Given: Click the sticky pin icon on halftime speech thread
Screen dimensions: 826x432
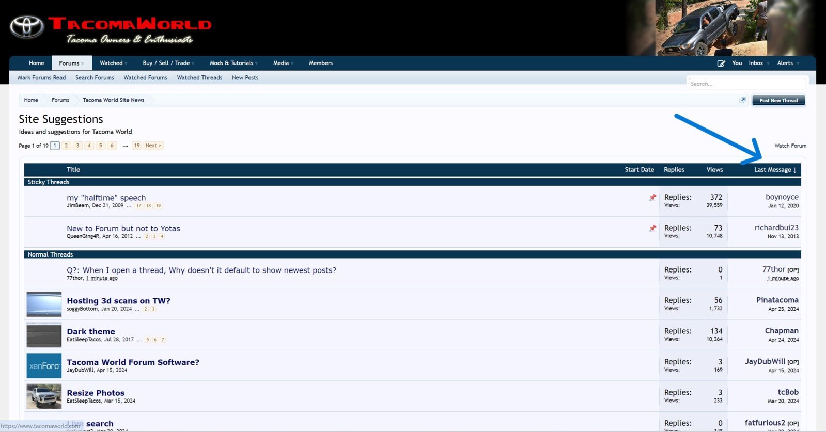Looking at the screenshot, I should 652,198.
